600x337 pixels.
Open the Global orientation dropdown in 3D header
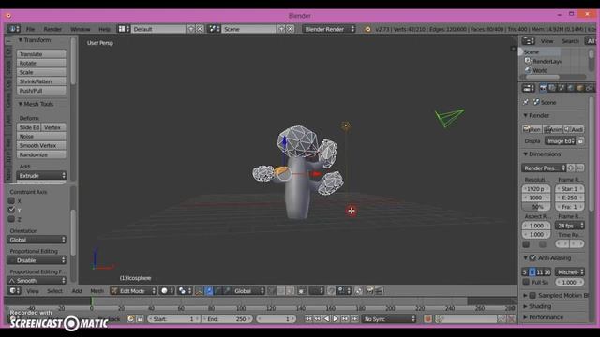pos(249,291)
